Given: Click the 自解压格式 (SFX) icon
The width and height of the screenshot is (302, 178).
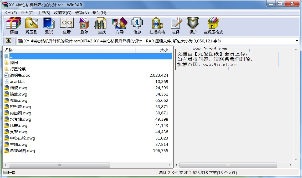Looking at the screenshot, I should tap(213, 26).
